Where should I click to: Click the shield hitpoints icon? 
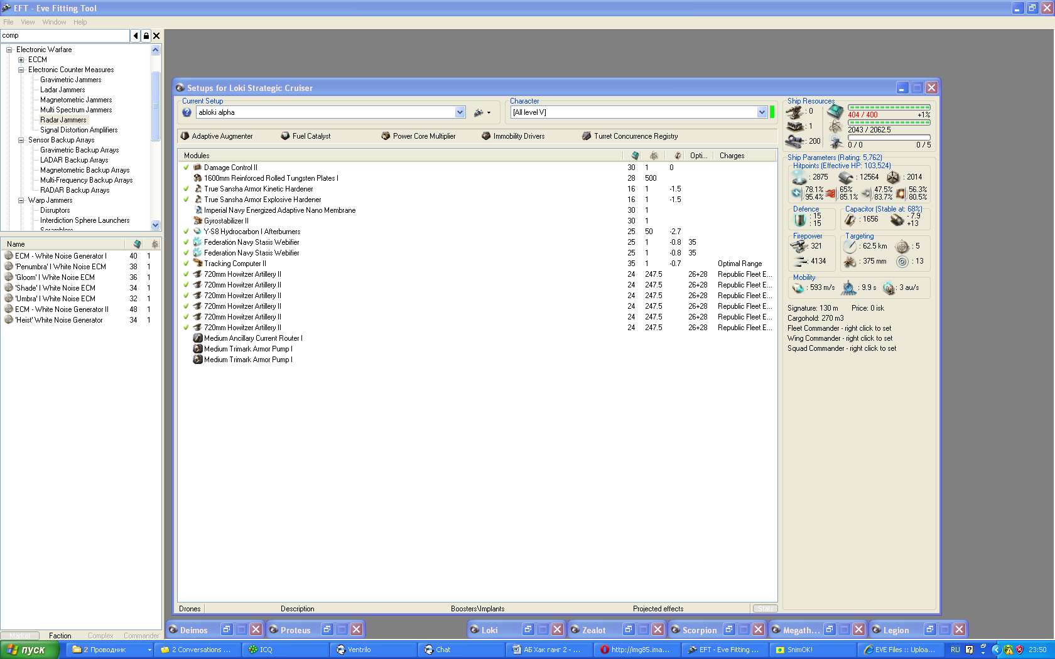[799, 177]
